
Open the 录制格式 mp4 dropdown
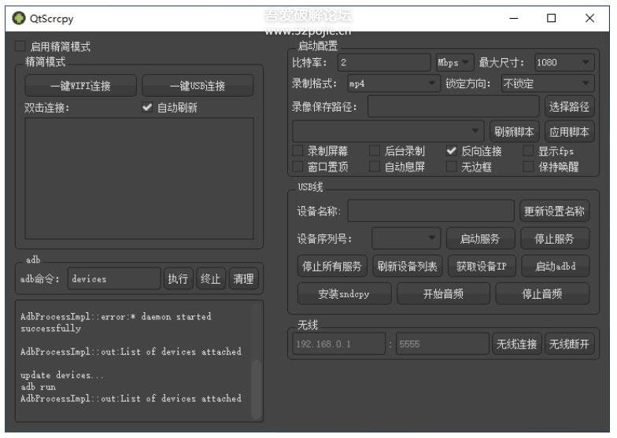point(392,83)
